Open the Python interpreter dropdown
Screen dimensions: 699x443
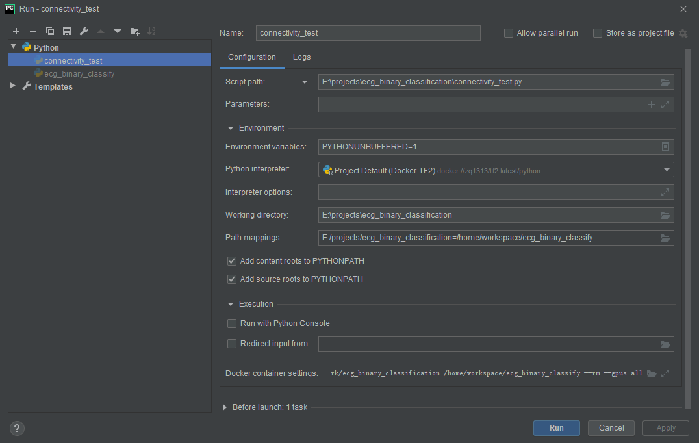click(x=667, y=169)
